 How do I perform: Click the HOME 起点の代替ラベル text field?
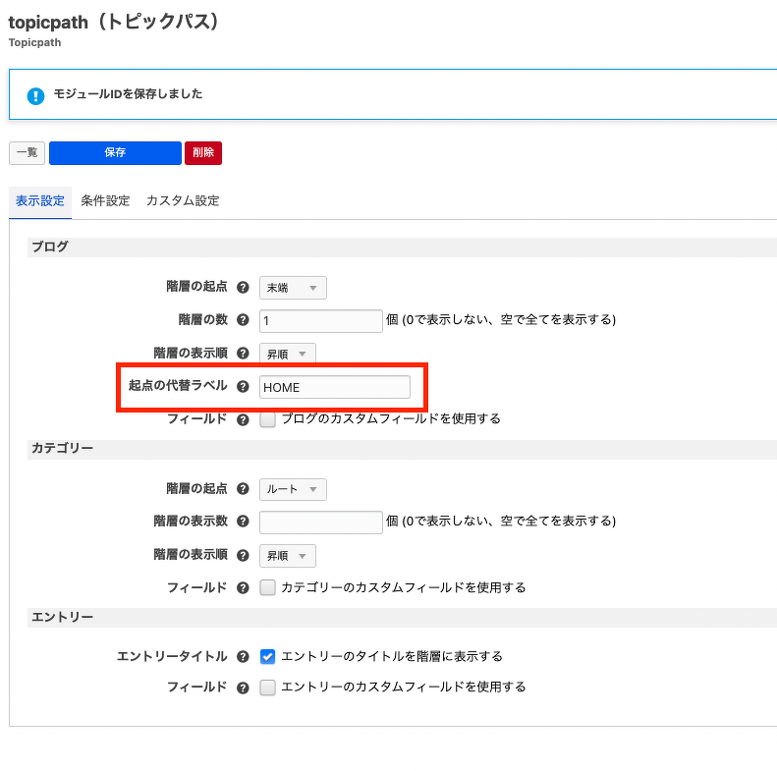pos(335,387)
